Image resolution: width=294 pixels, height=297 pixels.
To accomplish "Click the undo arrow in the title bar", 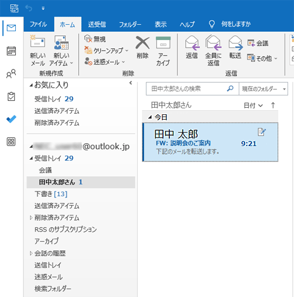I will 29,8.
